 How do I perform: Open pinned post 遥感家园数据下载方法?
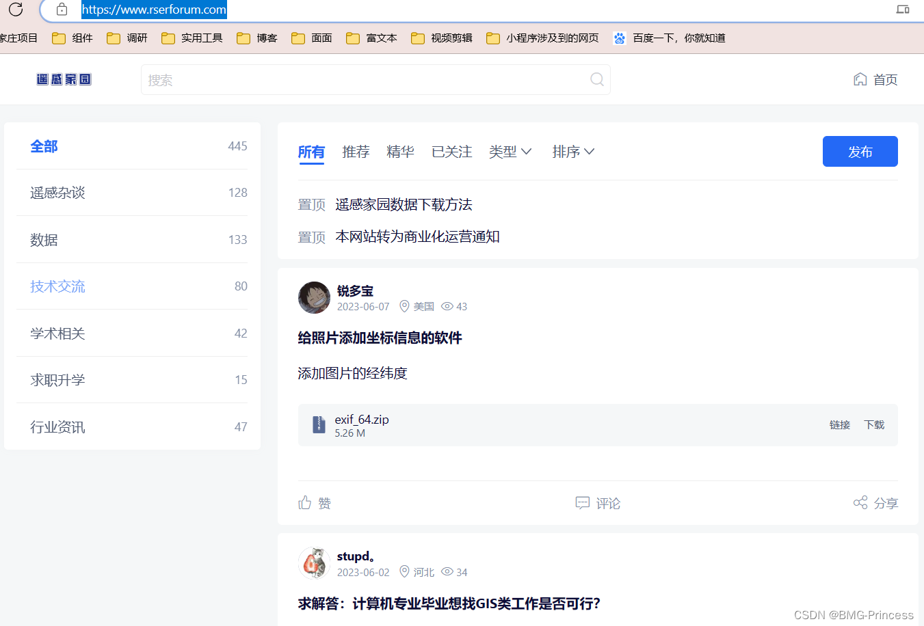tap(404, 204)
